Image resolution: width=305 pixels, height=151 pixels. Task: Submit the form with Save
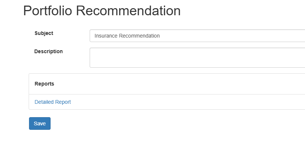click(x=40, y=123)
